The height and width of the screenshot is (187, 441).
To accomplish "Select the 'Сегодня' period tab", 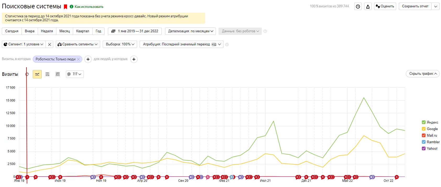I will 12,31.
